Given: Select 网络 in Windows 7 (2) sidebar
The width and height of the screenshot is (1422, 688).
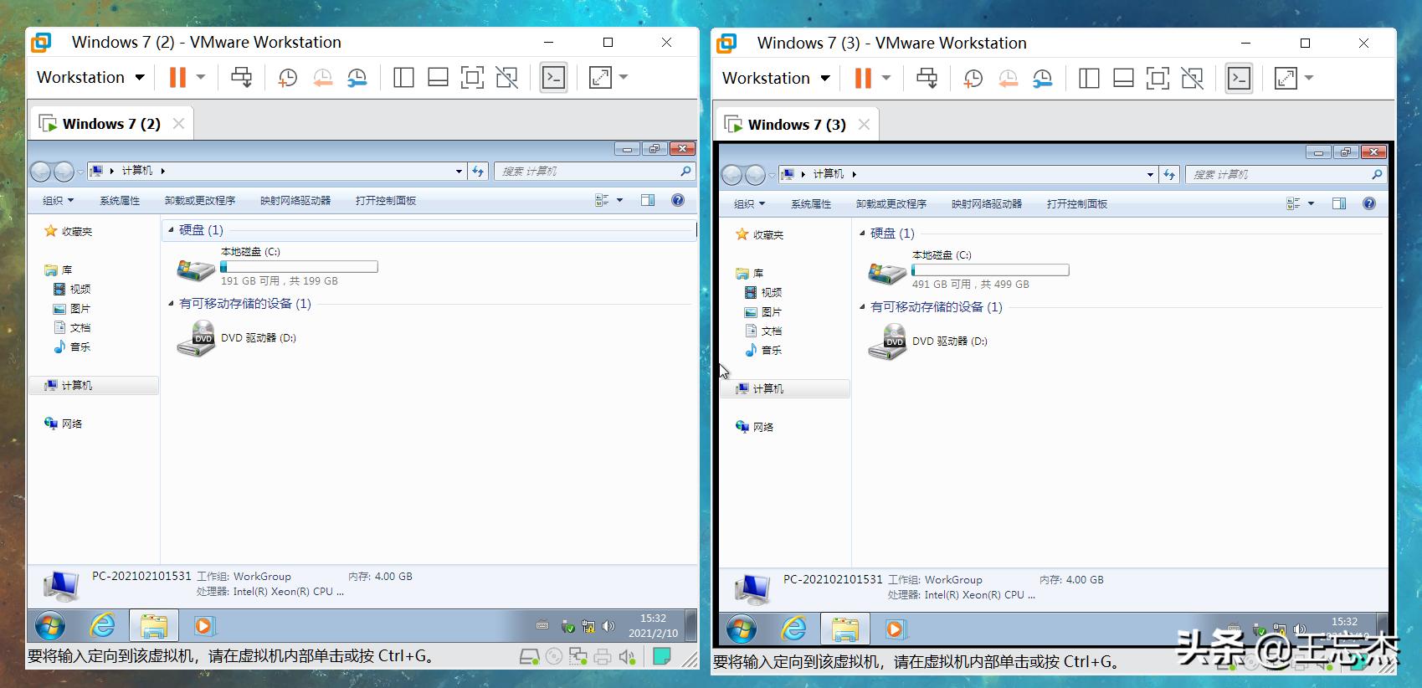Looking at the screenshot, I should 64,424.
